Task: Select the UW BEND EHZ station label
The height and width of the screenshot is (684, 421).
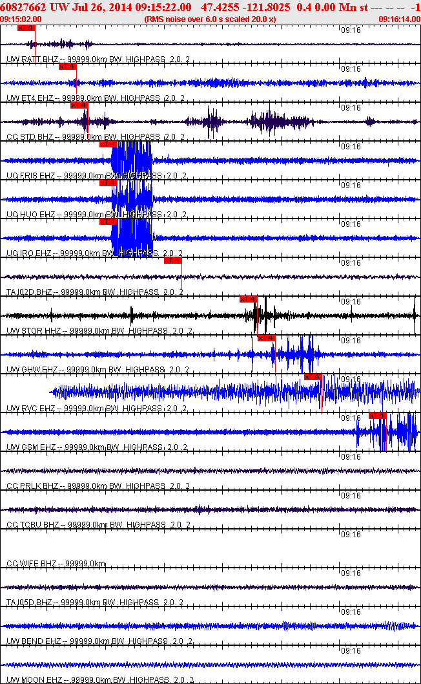Action: click(34, 642)
